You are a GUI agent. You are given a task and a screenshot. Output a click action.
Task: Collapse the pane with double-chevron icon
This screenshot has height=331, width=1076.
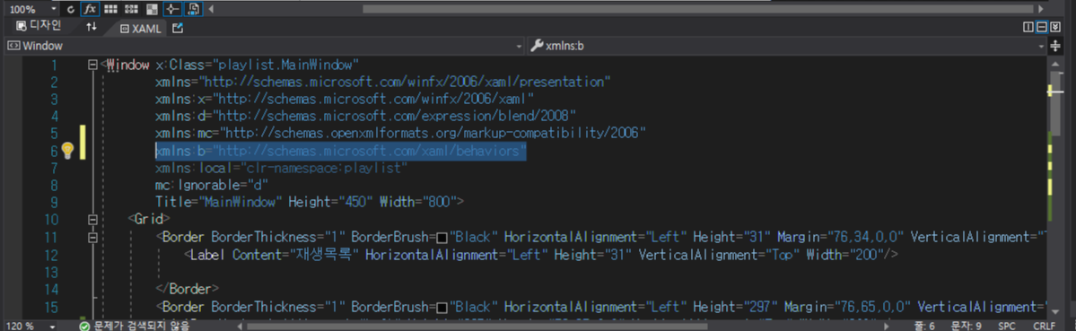coord(1055,28)
